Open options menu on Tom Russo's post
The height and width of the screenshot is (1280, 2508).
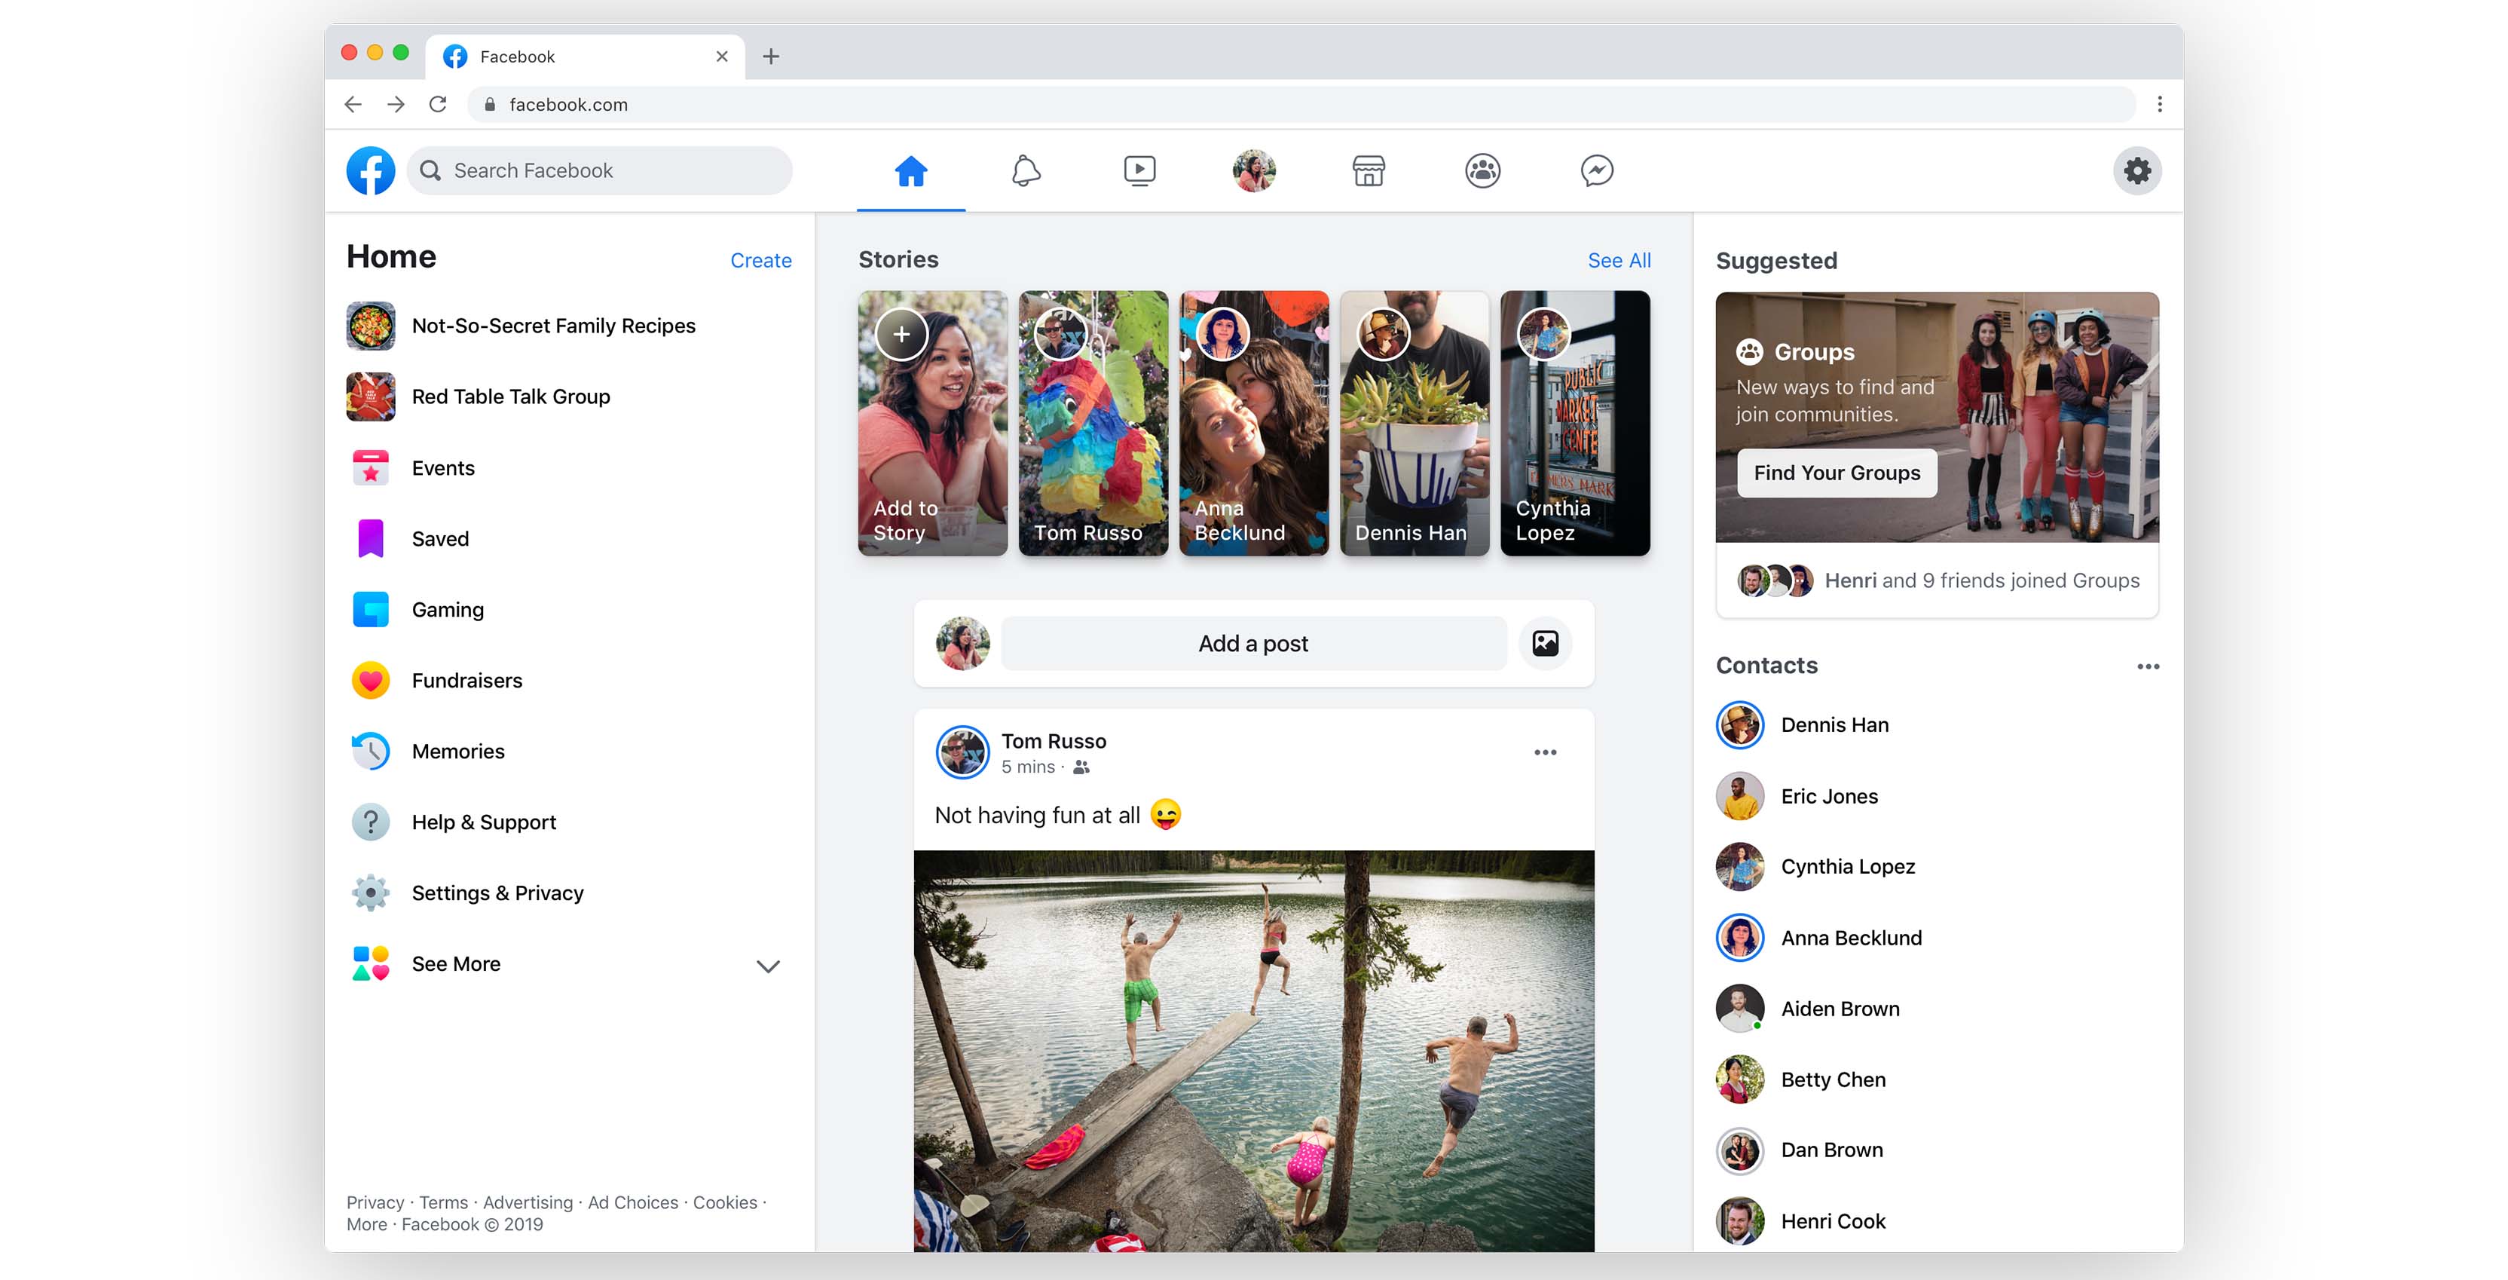(x=1545, y=752)
